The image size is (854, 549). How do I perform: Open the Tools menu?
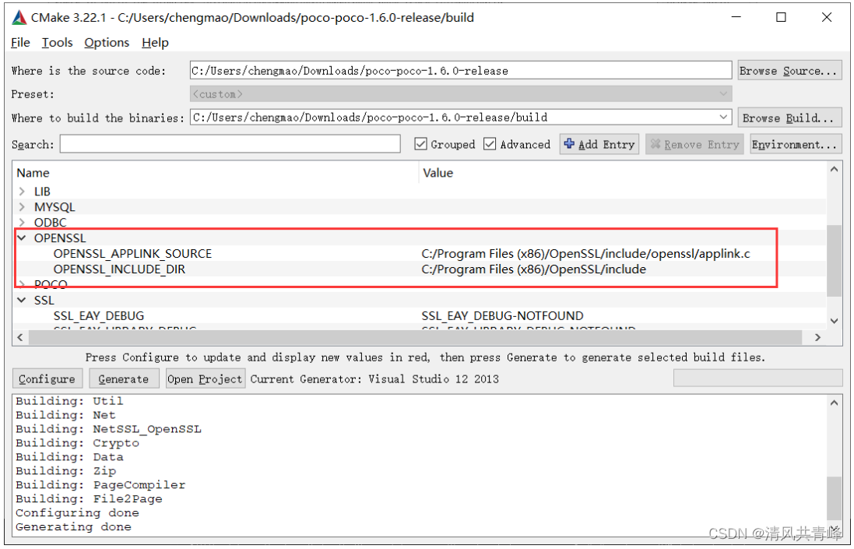(x=57, y=43)
